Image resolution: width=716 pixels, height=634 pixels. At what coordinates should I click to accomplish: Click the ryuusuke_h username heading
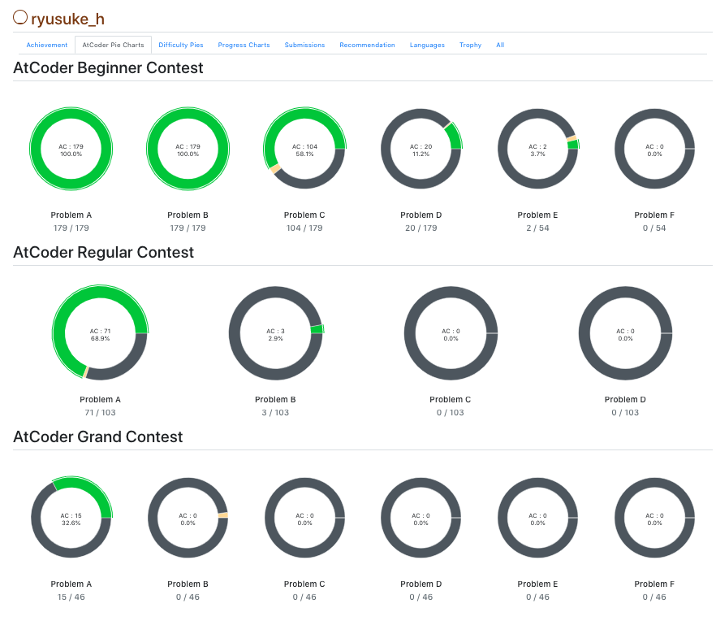click(67, 19)
